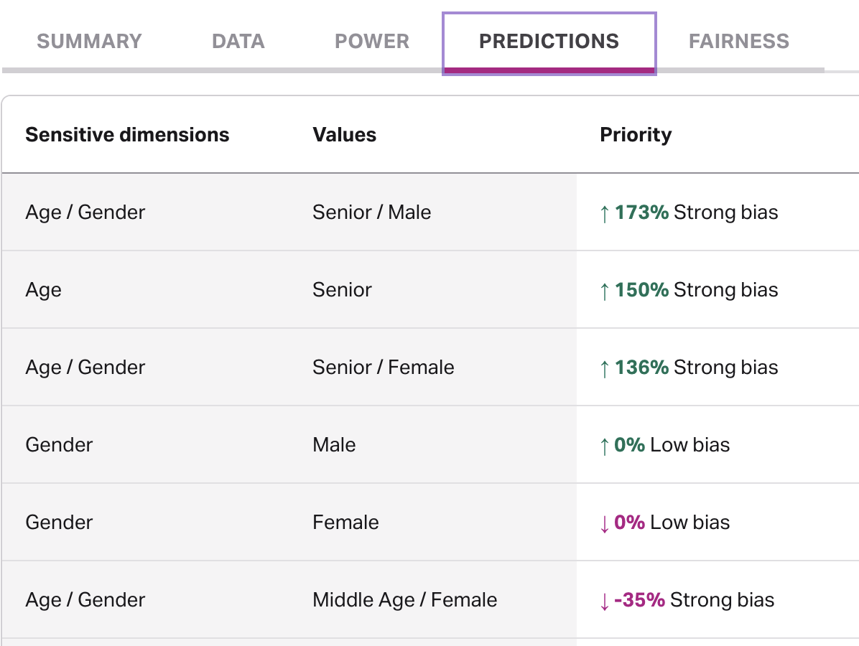
Task: Click the down arrow in Female gender row
Action: [x=604, y=523]
